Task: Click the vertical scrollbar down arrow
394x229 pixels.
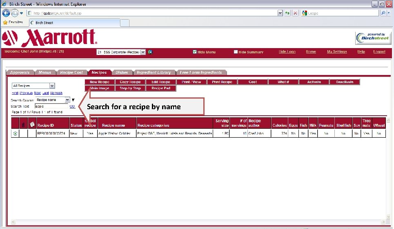Action: coord(389,217)
